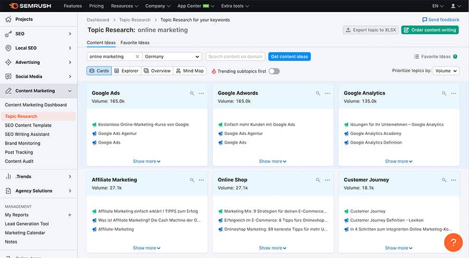469x258 pixels.
Task: Open SEO Writing Assistant in sidebar
Action: pos(27,134)
